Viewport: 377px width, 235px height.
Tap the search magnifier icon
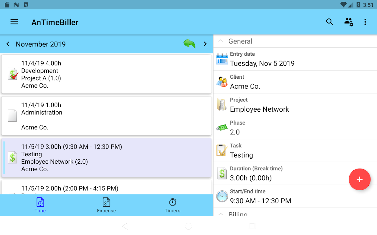coord(330,22)
